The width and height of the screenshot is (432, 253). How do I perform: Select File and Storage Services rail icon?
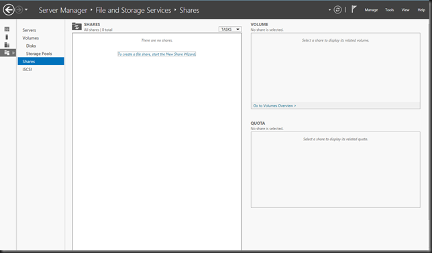click(x=8, y=52)
